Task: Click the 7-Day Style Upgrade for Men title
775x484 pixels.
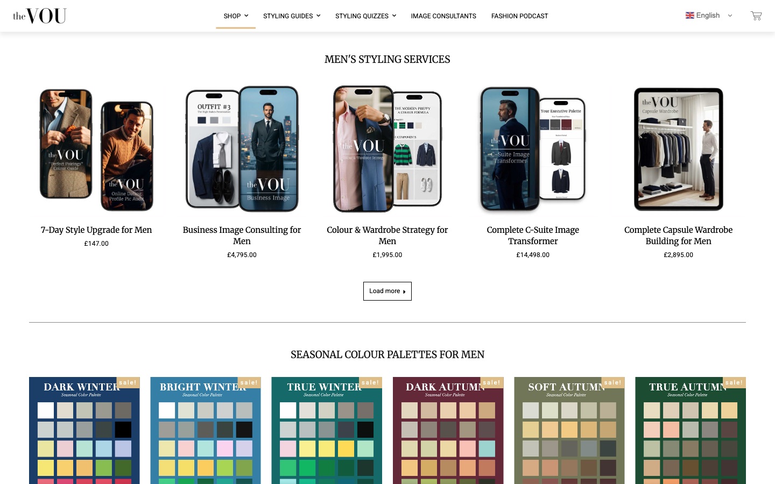Action: (x=96, y=230)
